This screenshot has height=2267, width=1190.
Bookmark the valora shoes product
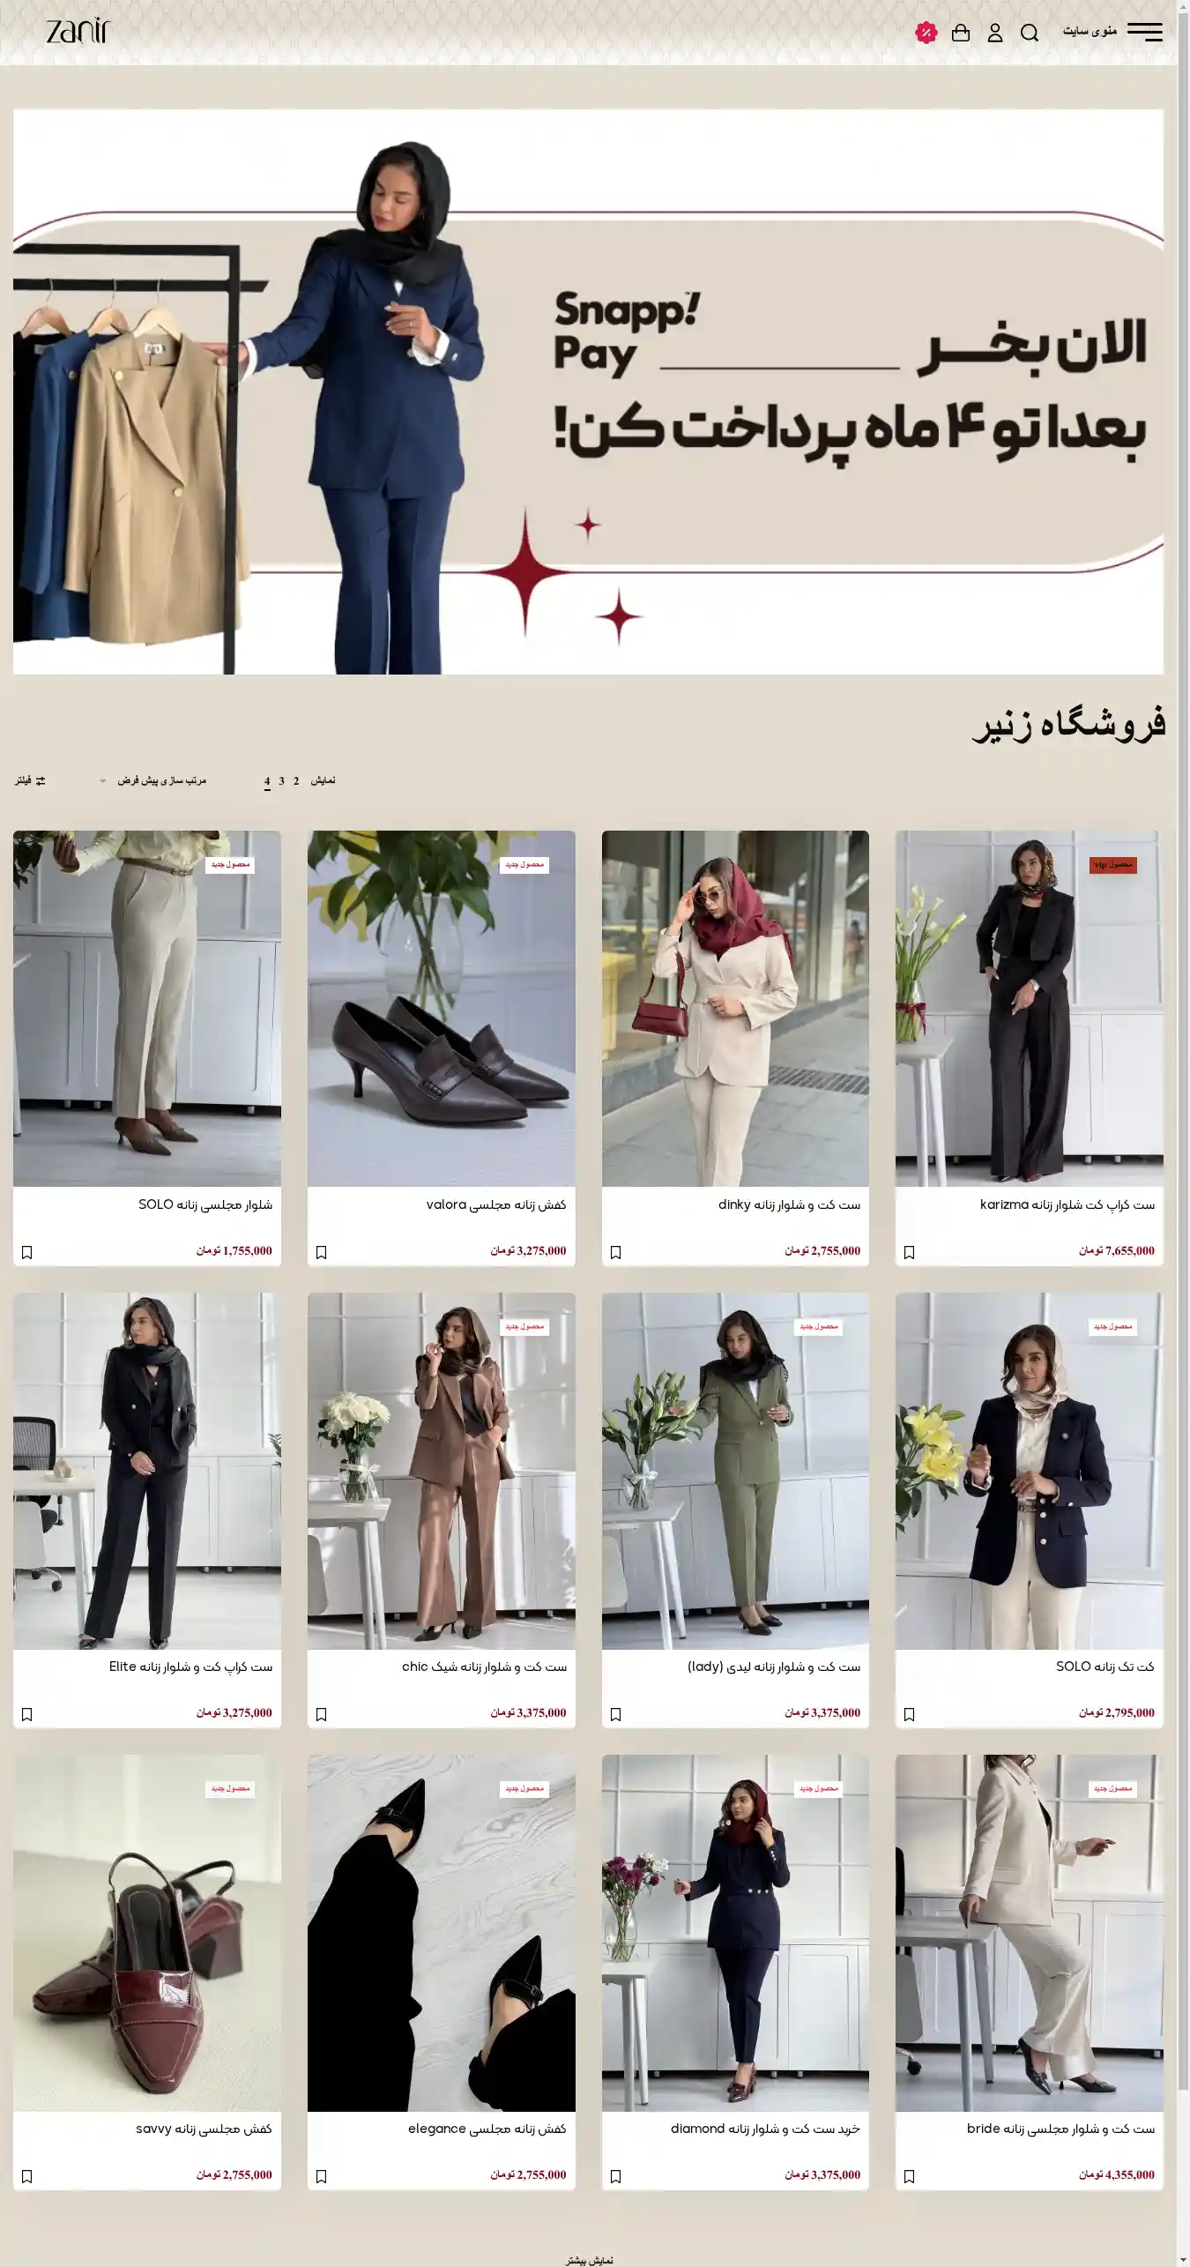coord(321,1252)
